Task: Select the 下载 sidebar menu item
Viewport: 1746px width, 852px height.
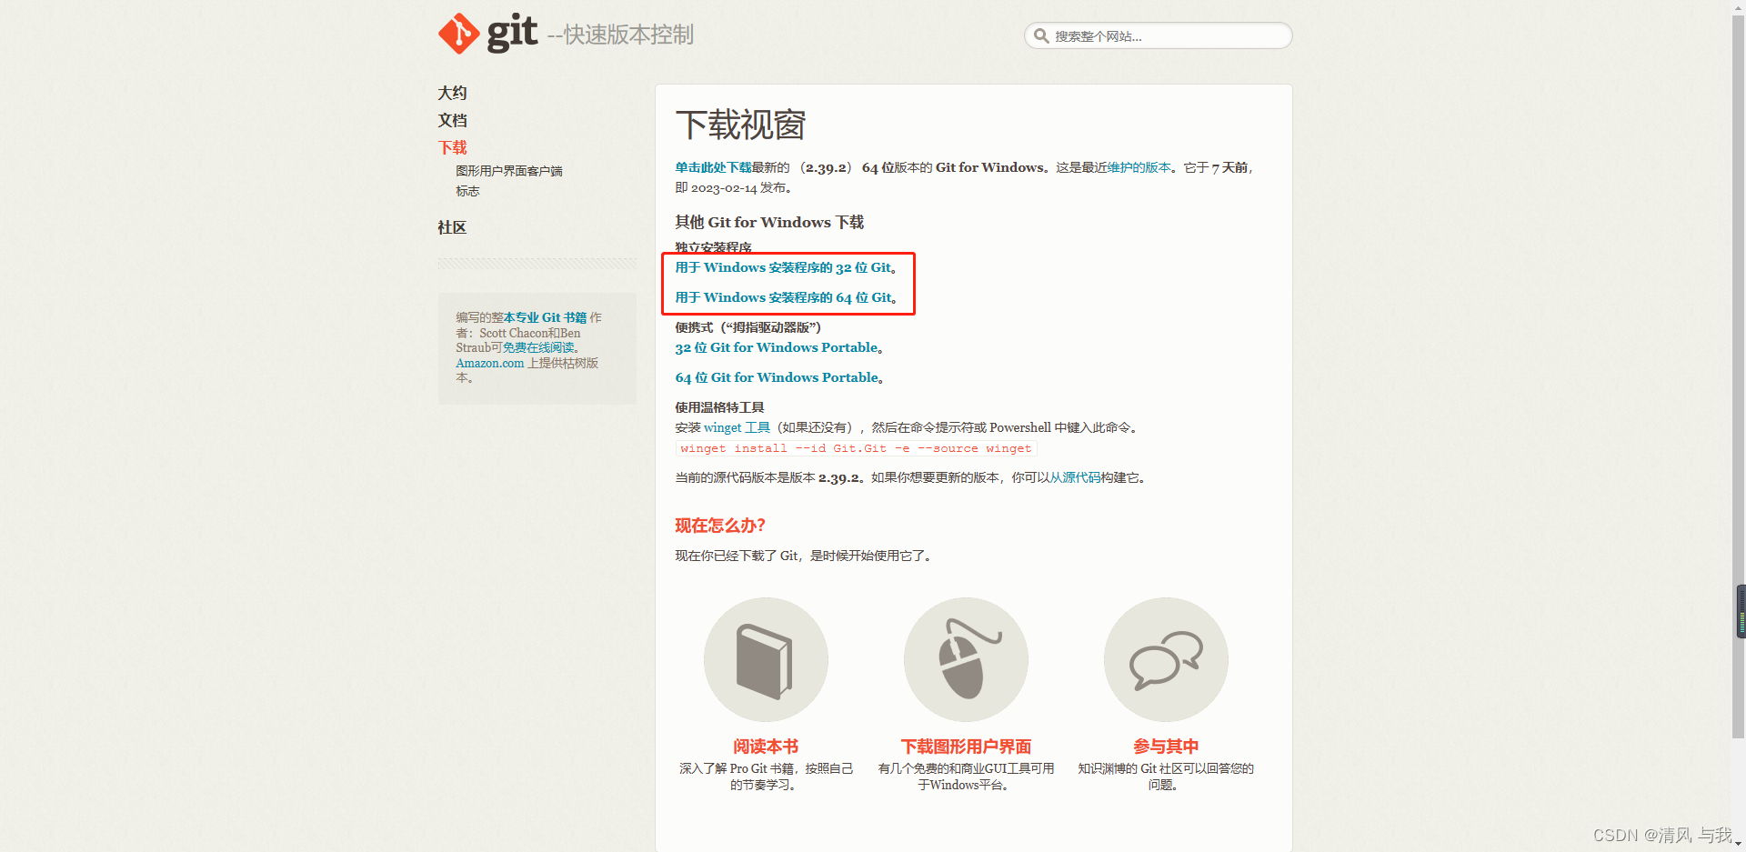Action: coord(452,147)
